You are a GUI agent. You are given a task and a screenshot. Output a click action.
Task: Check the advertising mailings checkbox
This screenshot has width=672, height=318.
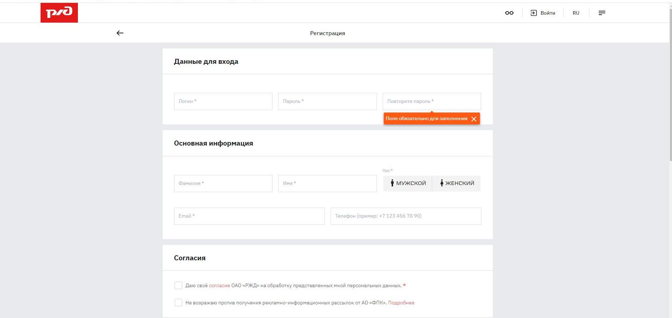point(178,303)
